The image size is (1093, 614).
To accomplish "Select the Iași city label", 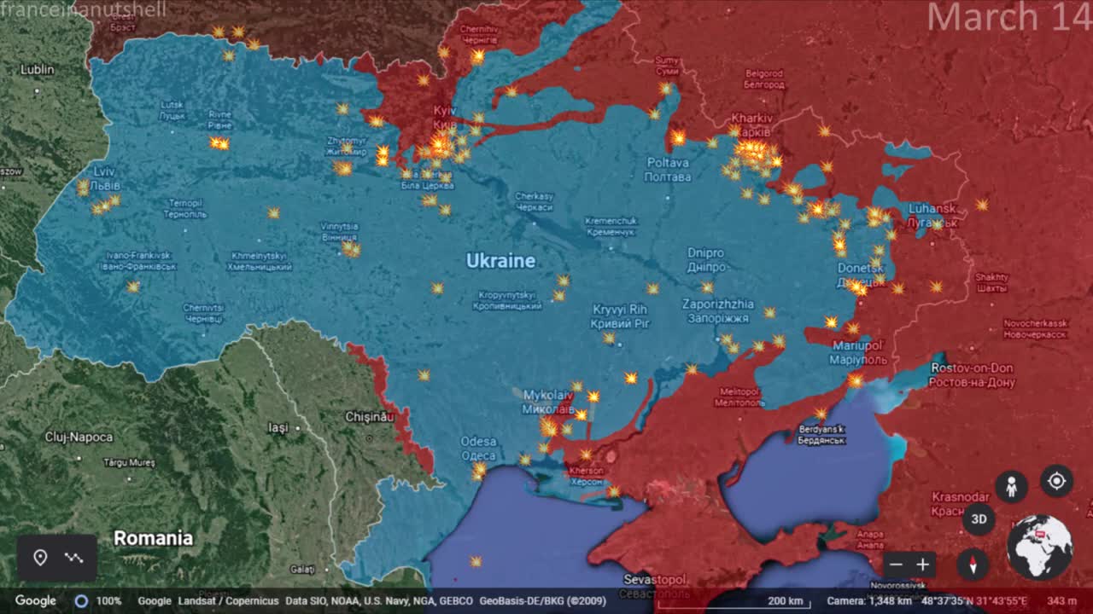I will click(x=278, y=427).
